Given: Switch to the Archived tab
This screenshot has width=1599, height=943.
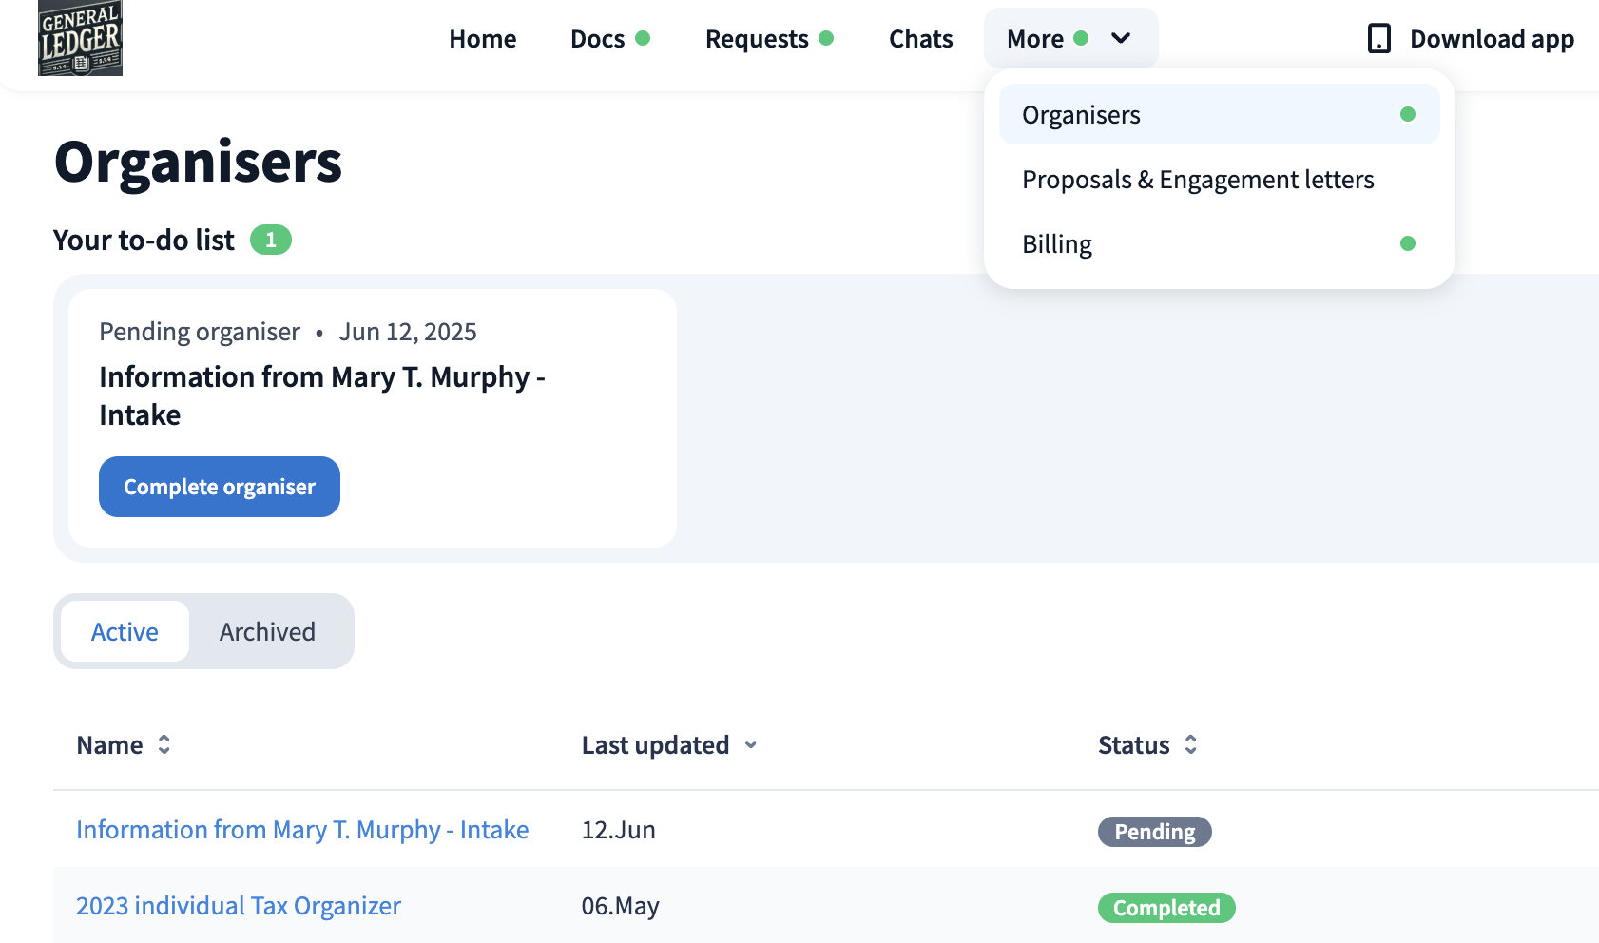Looking at the screenshot, I should 267,632.
